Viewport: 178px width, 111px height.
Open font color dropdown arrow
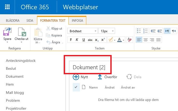(123, 40)
